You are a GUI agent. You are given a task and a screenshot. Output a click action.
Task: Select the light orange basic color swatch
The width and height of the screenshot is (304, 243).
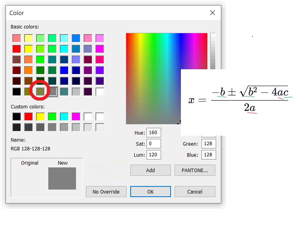(28, 59)
